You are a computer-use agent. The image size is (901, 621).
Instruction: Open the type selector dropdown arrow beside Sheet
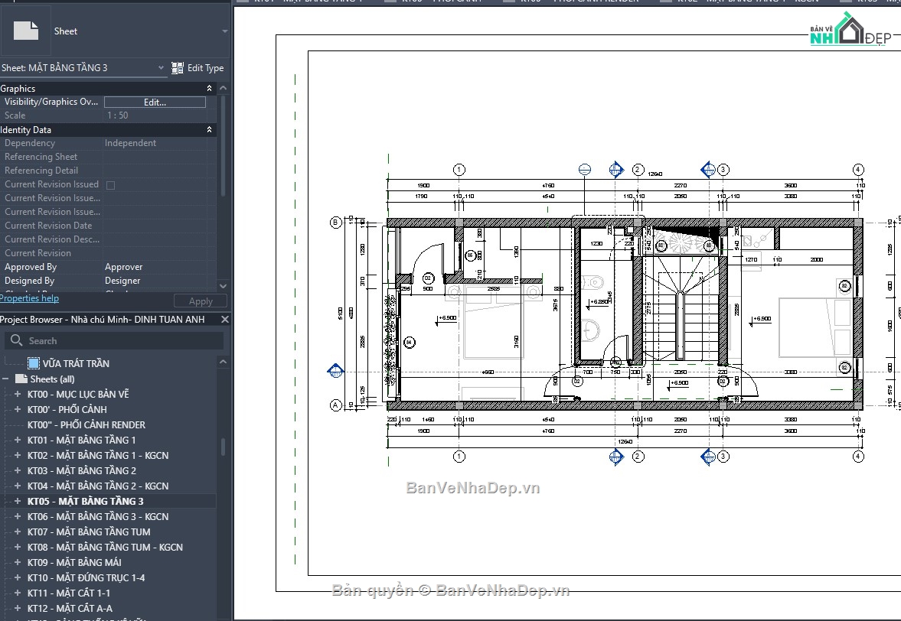[224, 31]
